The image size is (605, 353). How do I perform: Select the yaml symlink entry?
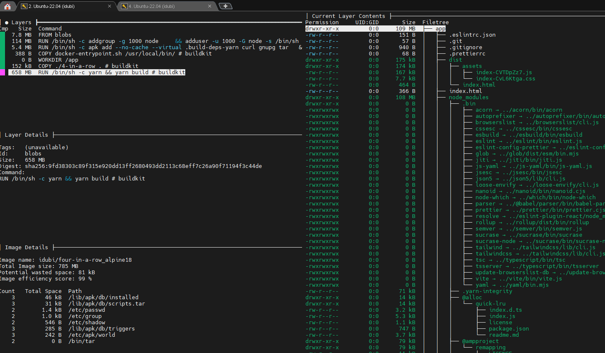pyautogui.click(x=512, y=285)
